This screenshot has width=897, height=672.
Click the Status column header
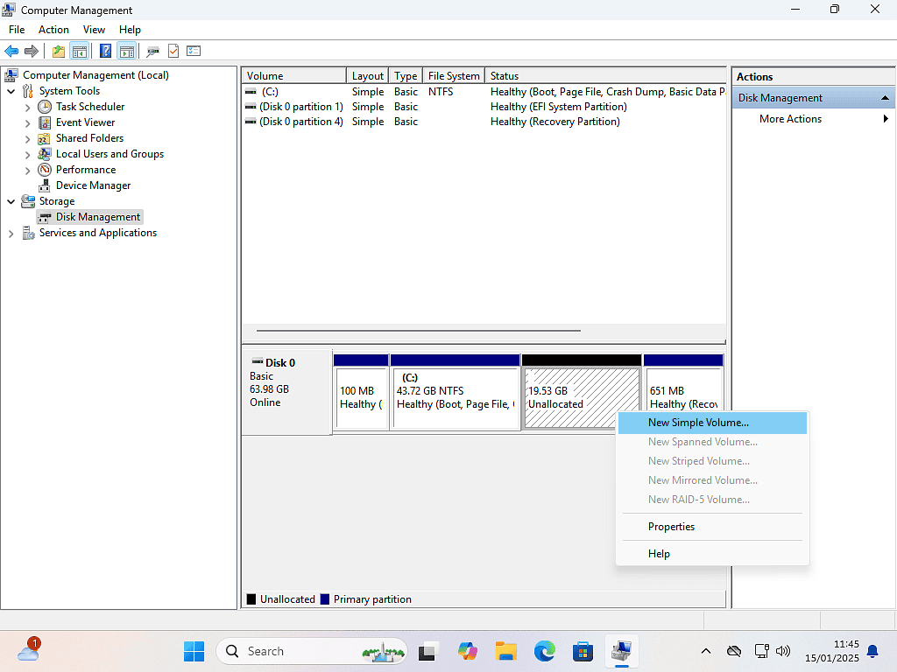tap(505, 76)
